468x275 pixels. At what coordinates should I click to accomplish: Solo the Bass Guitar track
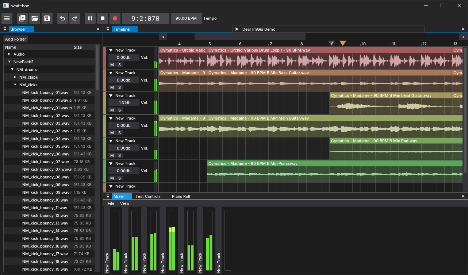pyautogui.click(x=119, y=87)
